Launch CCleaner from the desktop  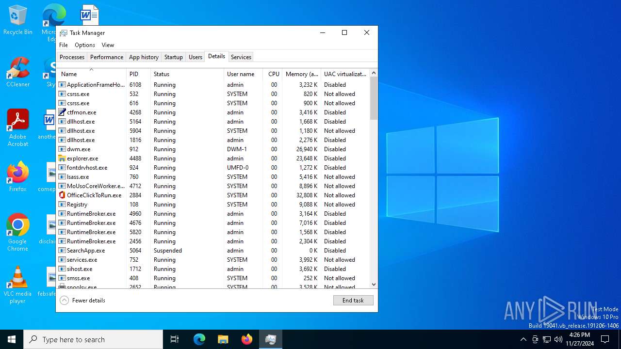click(x=18, y=69)
